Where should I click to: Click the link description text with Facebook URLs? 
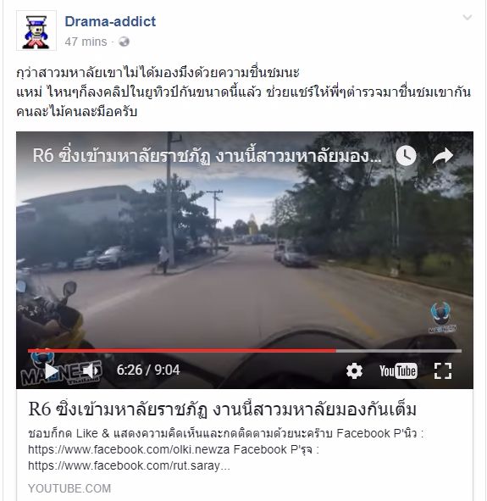(x=225, y=449)
